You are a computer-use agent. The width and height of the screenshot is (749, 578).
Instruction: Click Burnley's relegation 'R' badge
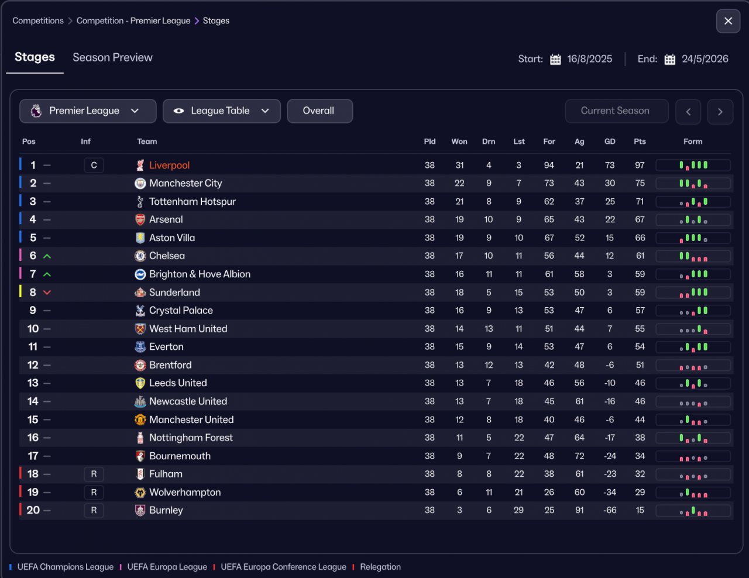pyautogui.click(x=94, y=511)
